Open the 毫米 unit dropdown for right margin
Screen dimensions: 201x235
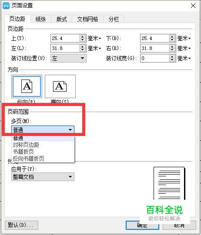tap(184, 48)
